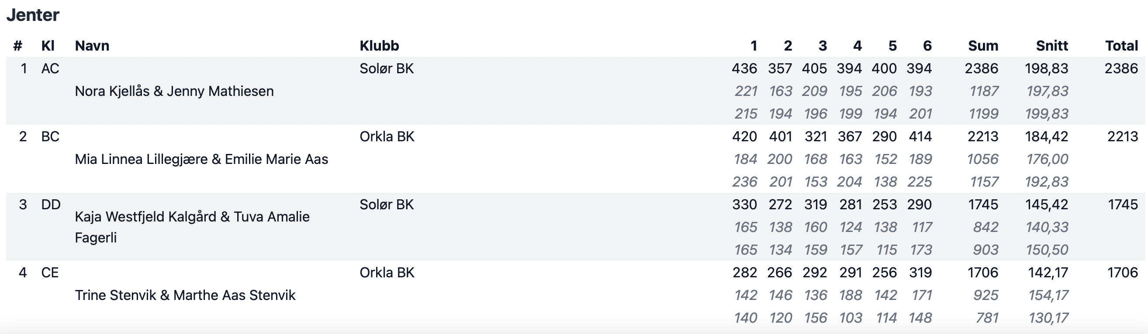
Task: Select the series 1 score 436
Action: [x=744, y=68]
